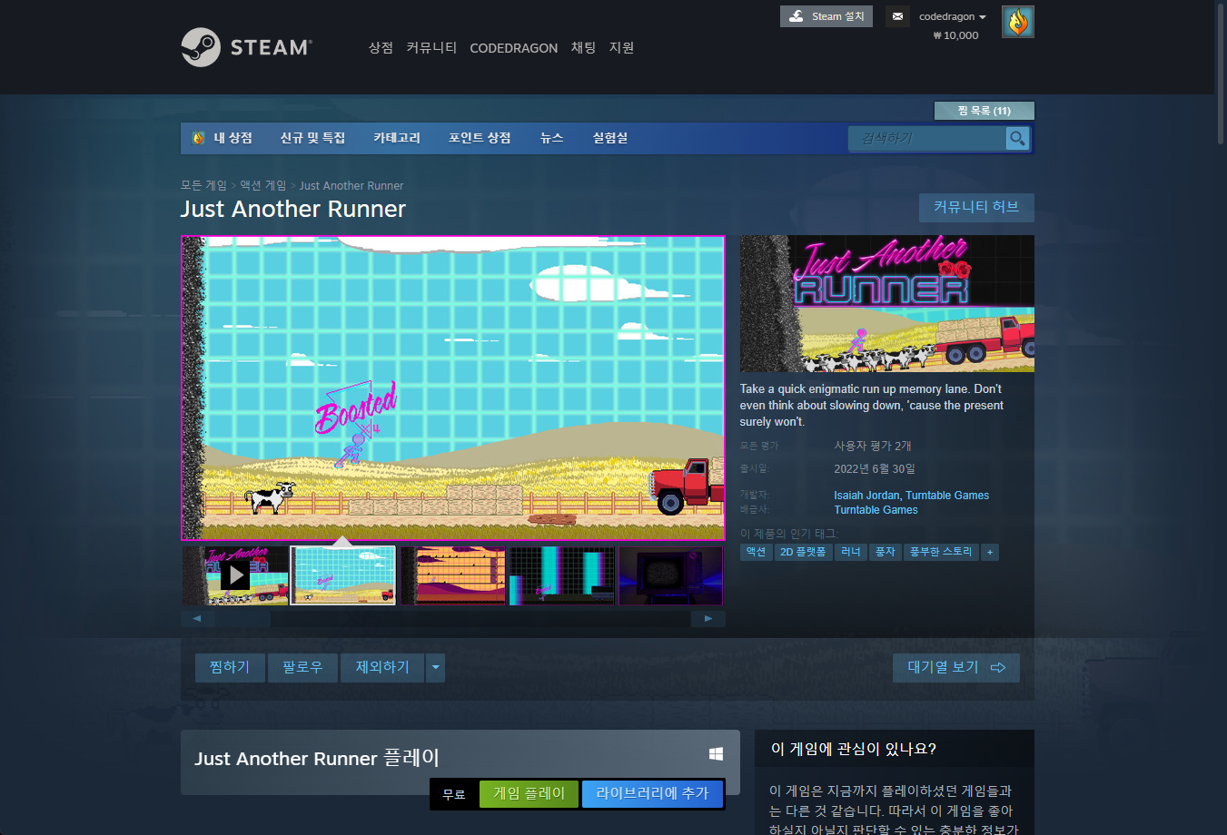Open the 실험실 tab
Viewport: 1227px width, 835px height.
coord(610,138)
